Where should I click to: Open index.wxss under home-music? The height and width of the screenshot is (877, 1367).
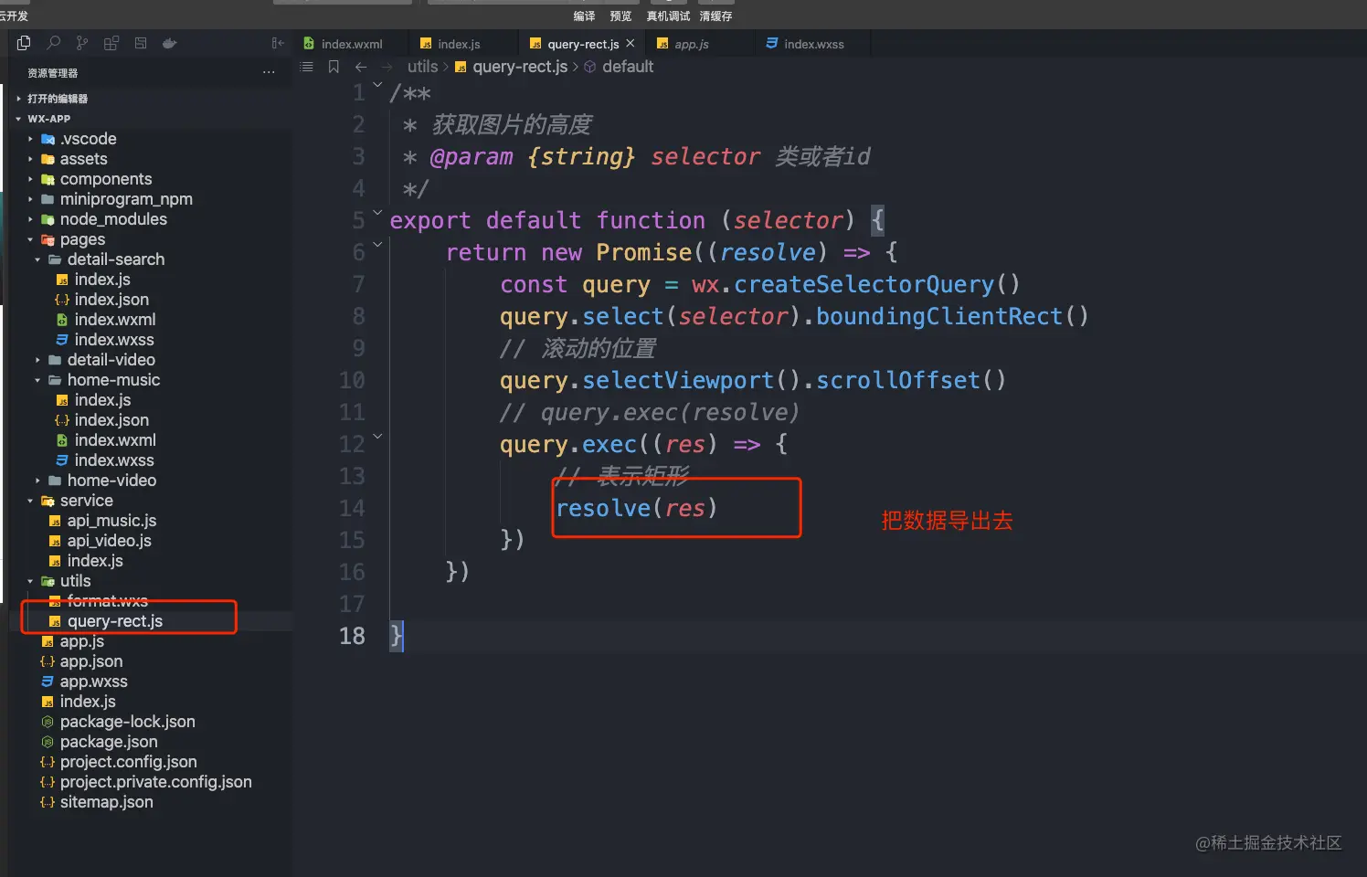click(x=114, y=460)
